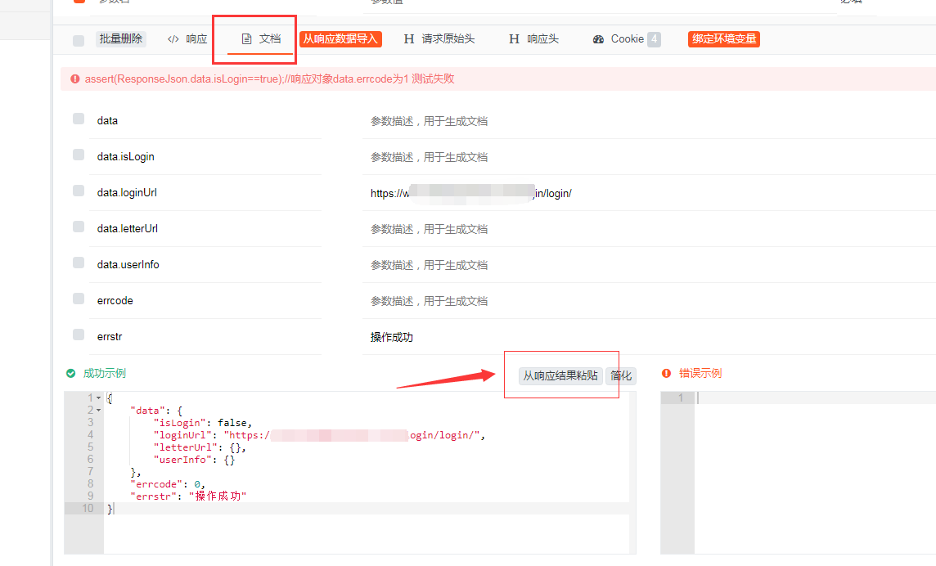
Task: Click the "errcode": 0 line in editor
Action: coord(168,483)
